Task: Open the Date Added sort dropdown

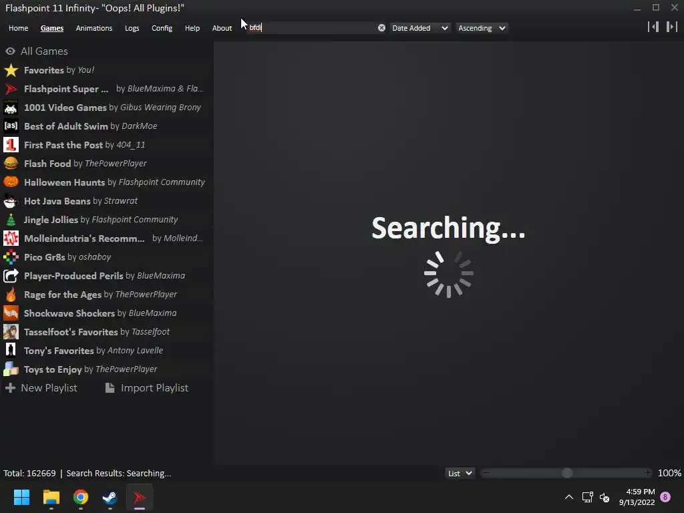Action: (419, 28)
